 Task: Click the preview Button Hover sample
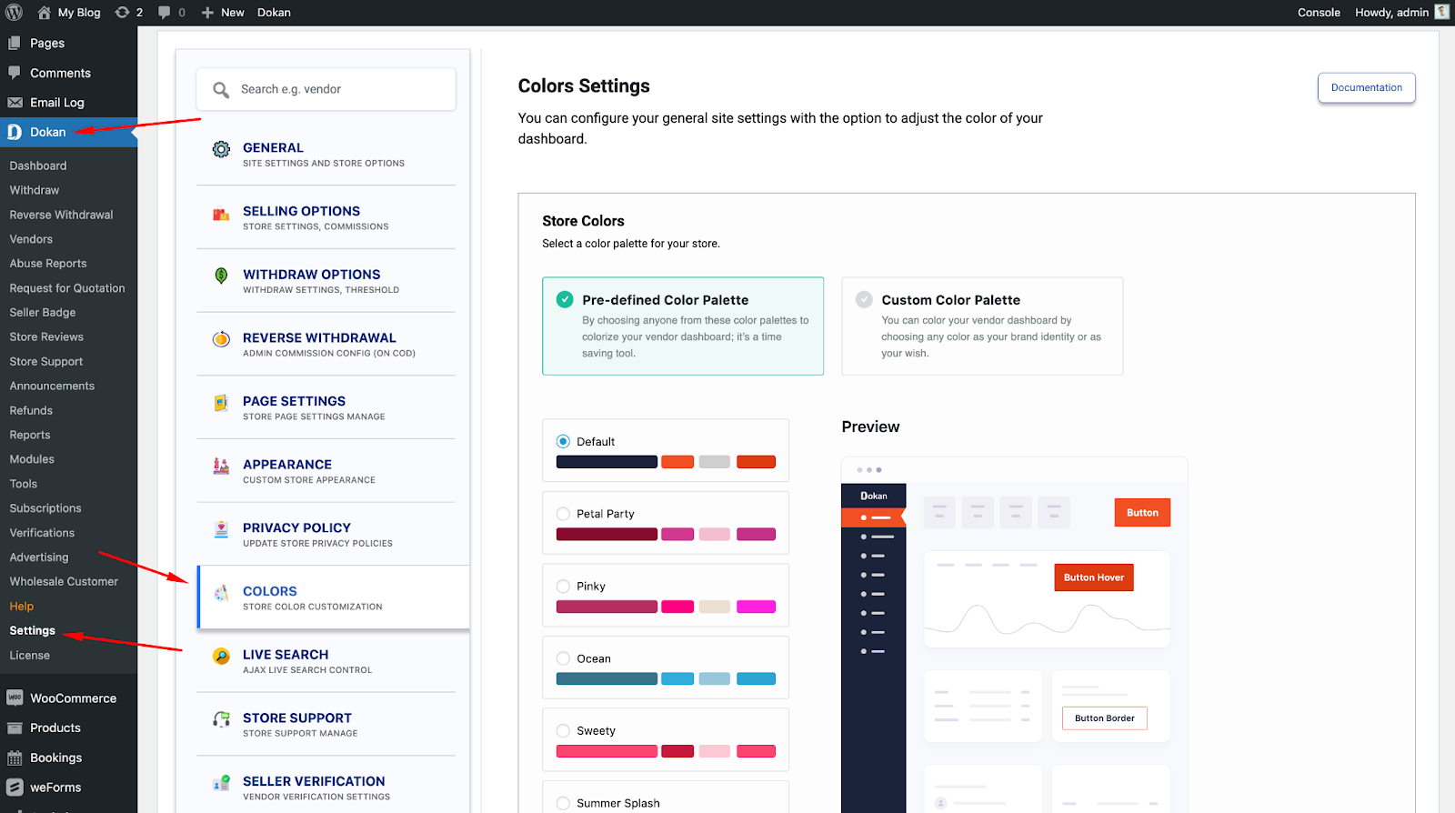1094,577
